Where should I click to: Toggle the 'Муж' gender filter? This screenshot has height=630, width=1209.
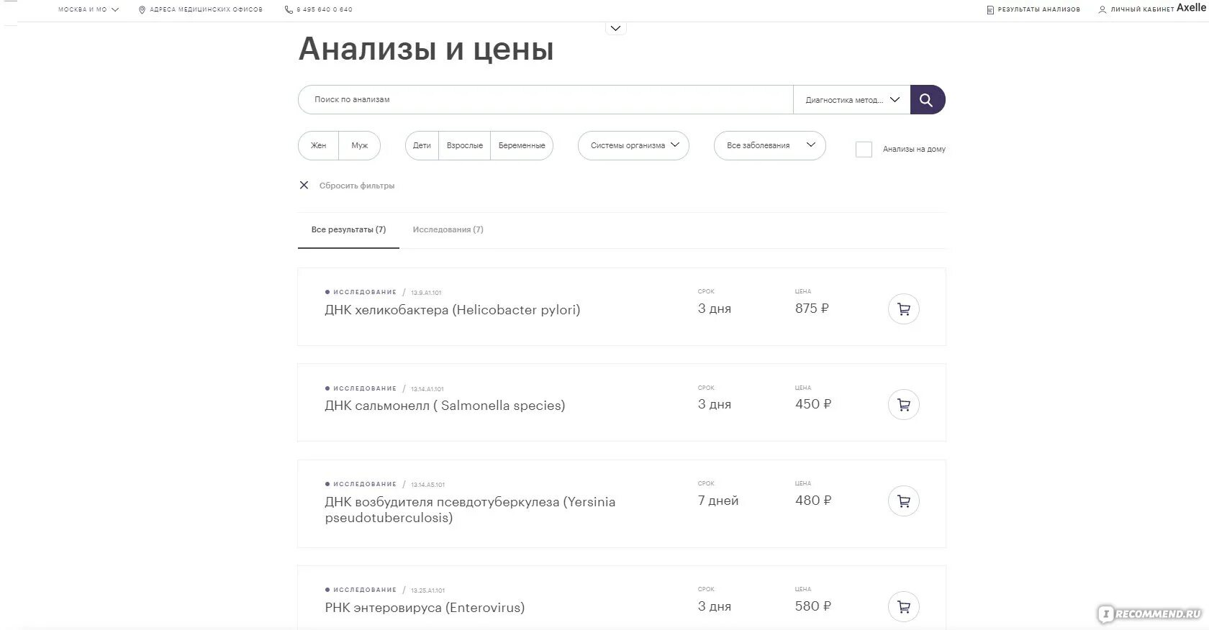(x=359, y=145)
